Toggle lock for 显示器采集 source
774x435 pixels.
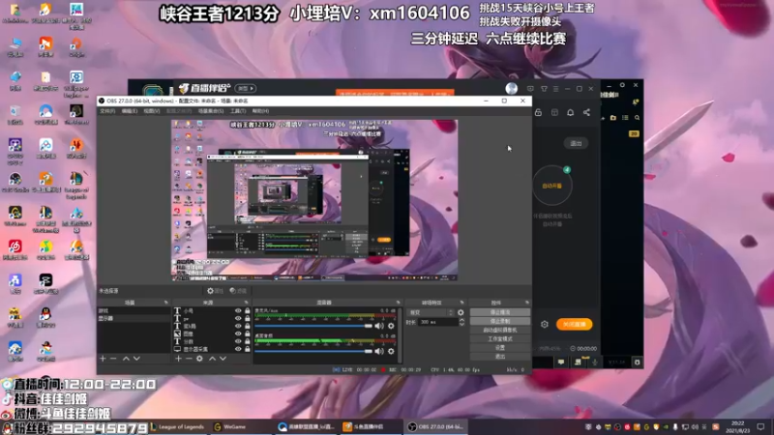(x=248, y=349)
